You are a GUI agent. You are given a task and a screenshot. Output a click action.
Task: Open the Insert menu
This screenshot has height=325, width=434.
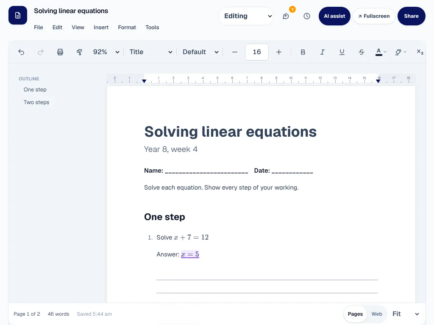[101, 28]
